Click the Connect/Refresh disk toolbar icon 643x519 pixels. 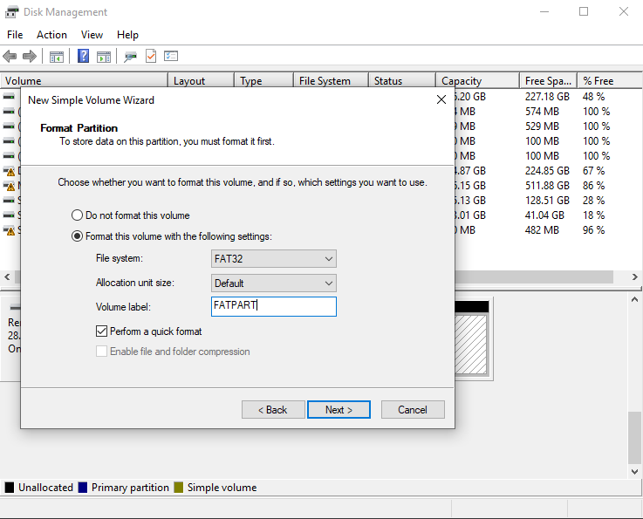pos(130,57)
